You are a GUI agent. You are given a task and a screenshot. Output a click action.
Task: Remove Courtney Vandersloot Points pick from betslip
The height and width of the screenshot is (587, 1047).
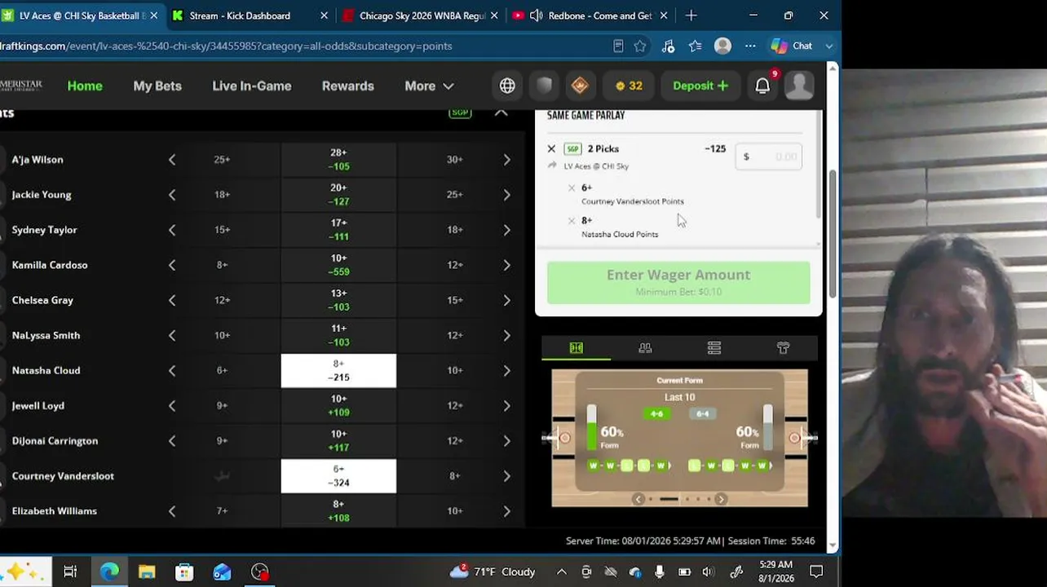click(x=572, y=188)
